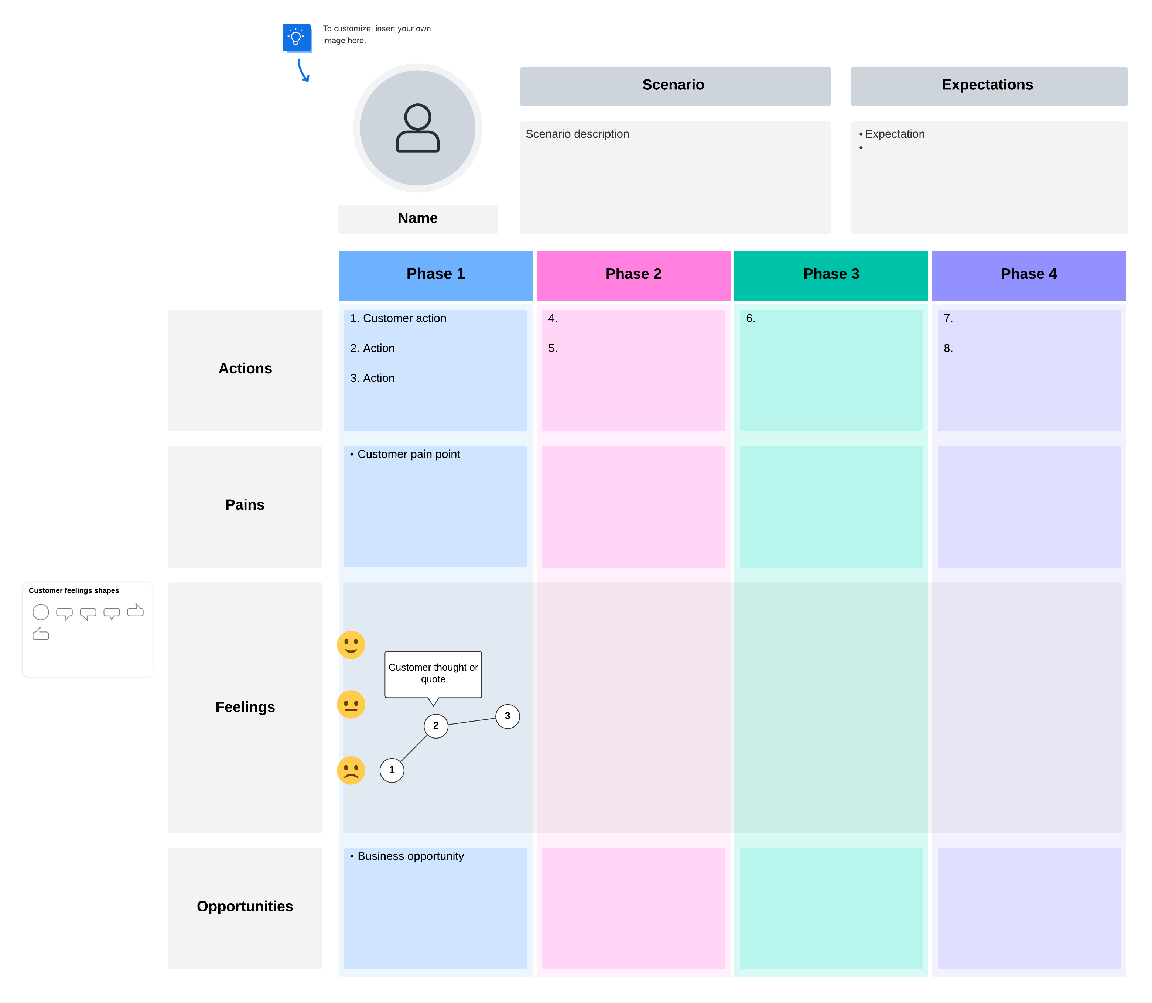This screenshot has height=1003, width=1152.
Task: Select the left-pointing callout shape
Action: point(41,634)
